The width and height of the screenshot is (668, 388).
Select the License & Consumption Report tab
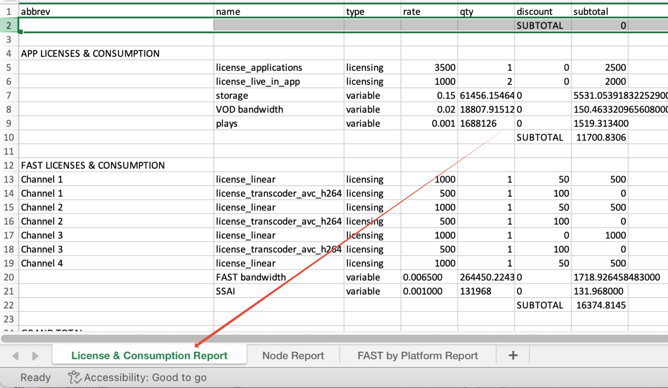(x=149, y=356)
